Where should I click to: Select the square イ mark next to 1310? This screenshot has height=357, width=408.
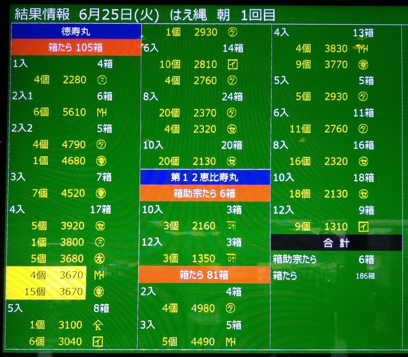363,227
